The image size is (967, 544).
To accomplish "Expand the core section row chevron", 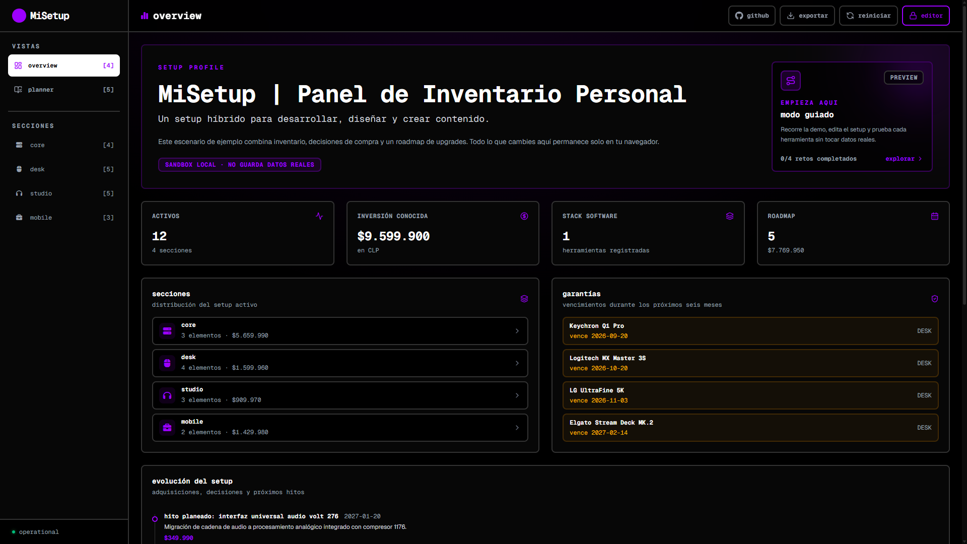I will click(x=517, y=331).
